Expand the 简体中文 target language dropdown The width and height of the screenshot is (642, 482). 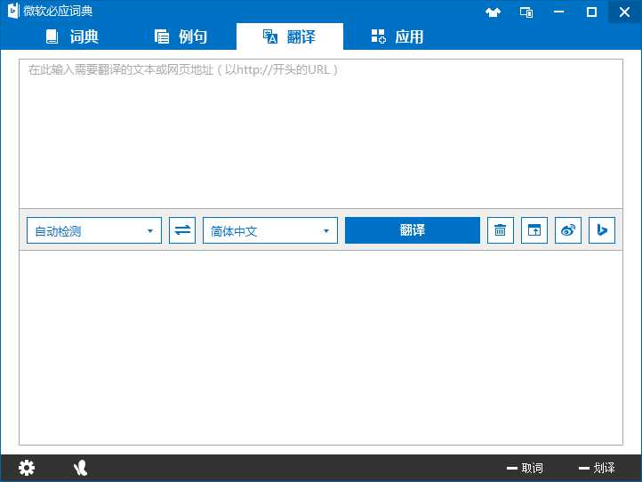tap(270, 230)
